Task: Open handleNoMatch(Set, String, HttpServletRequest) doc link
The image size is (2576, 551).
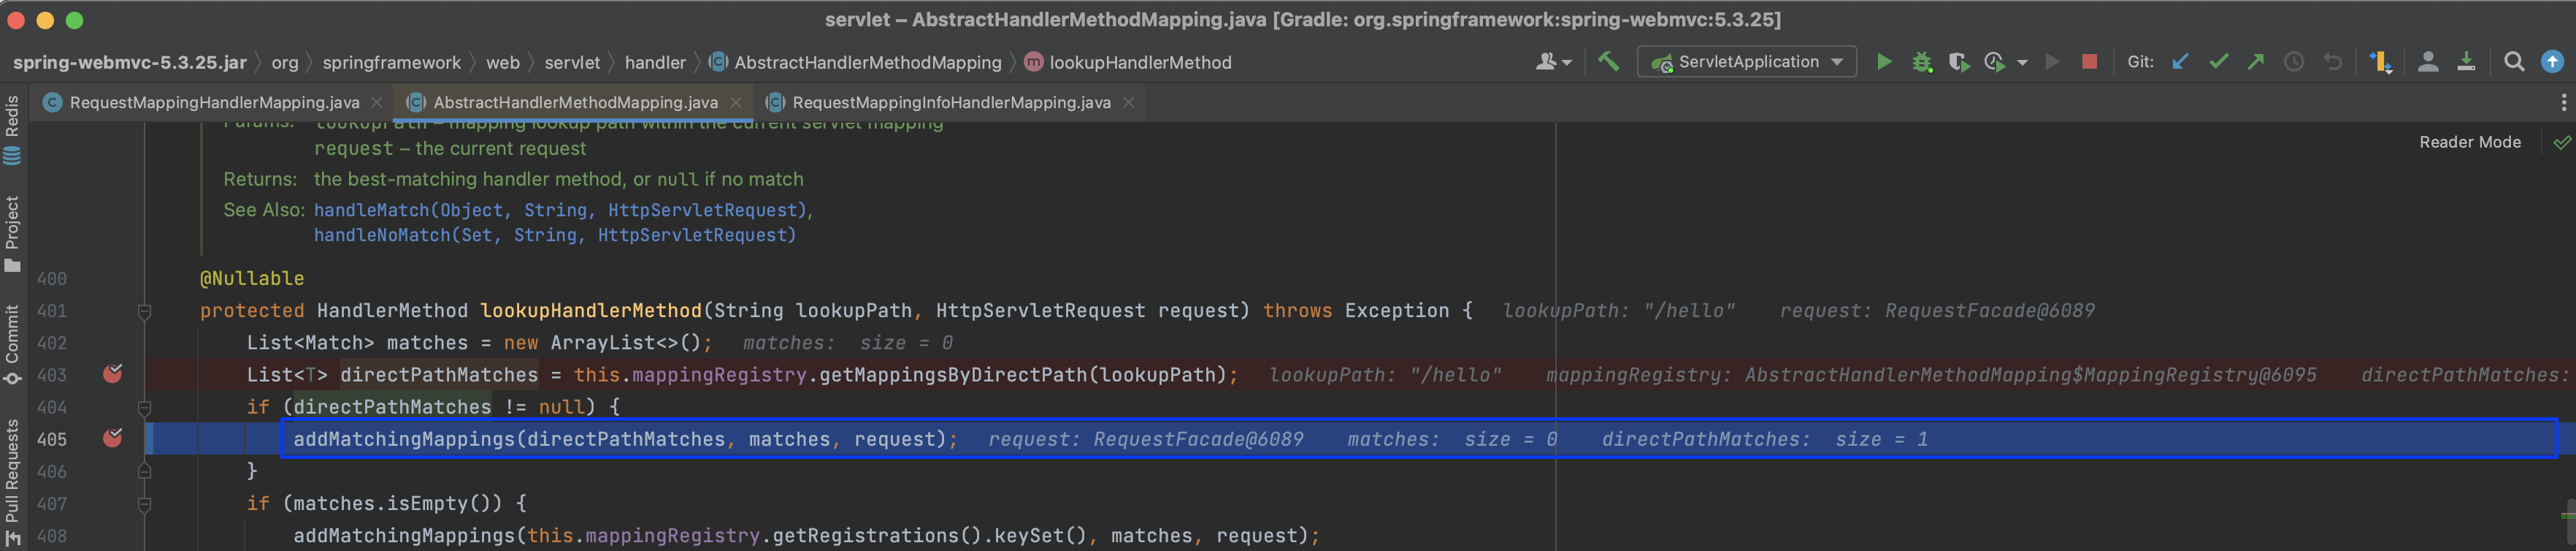Action: (555, 235)
